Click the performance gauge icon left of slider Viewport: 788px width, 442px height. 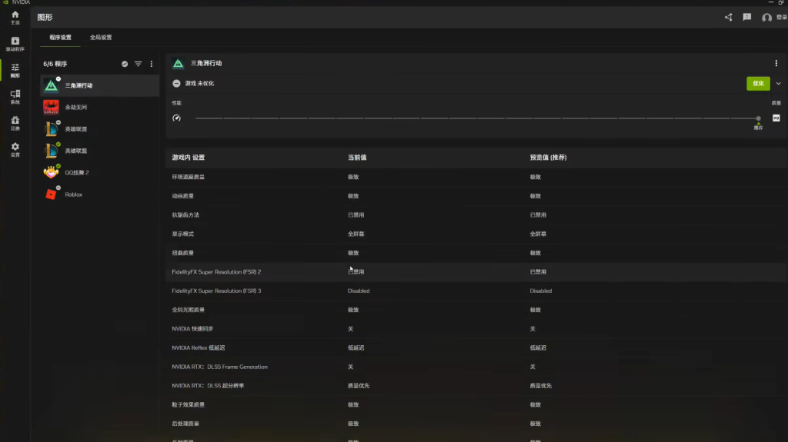[x=176, y=118]
